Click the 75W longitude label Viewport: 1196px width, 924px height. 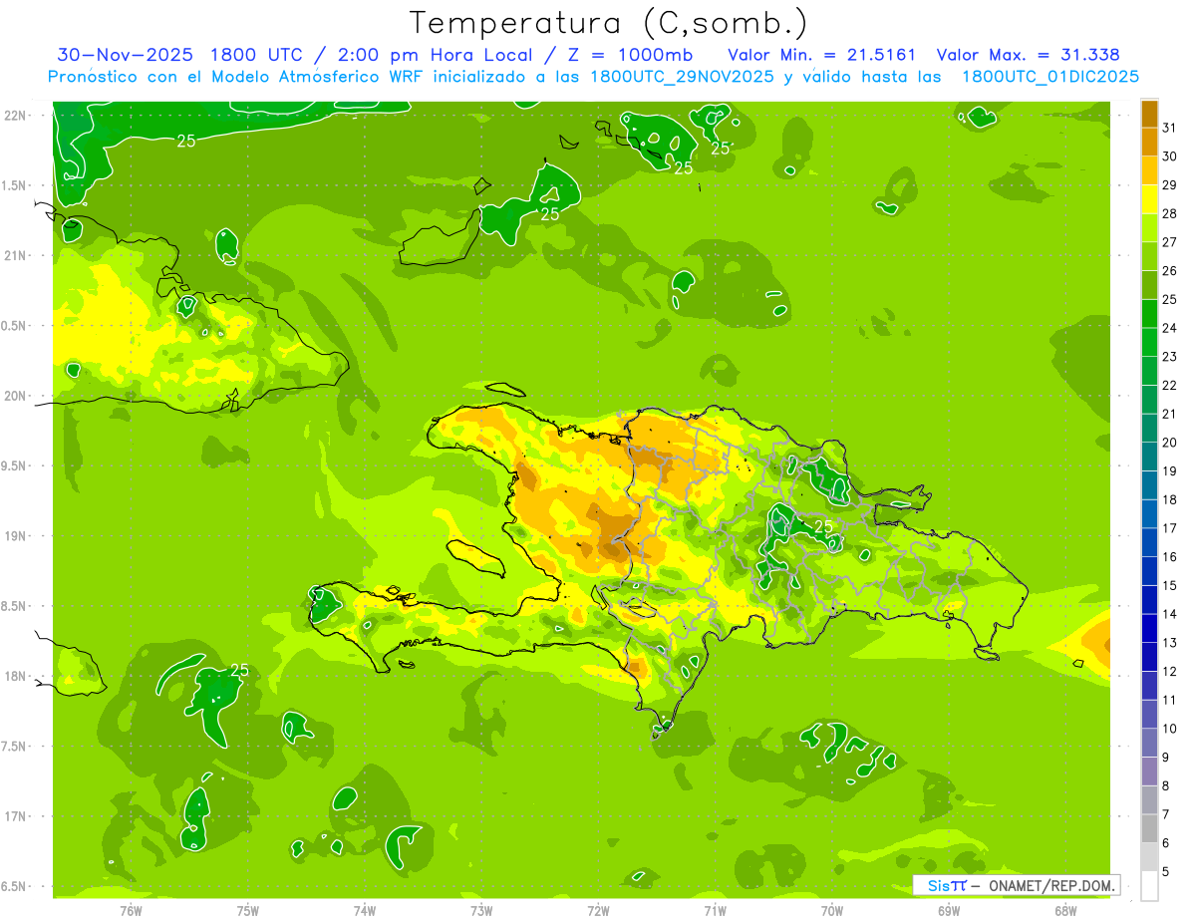[247, 911]
